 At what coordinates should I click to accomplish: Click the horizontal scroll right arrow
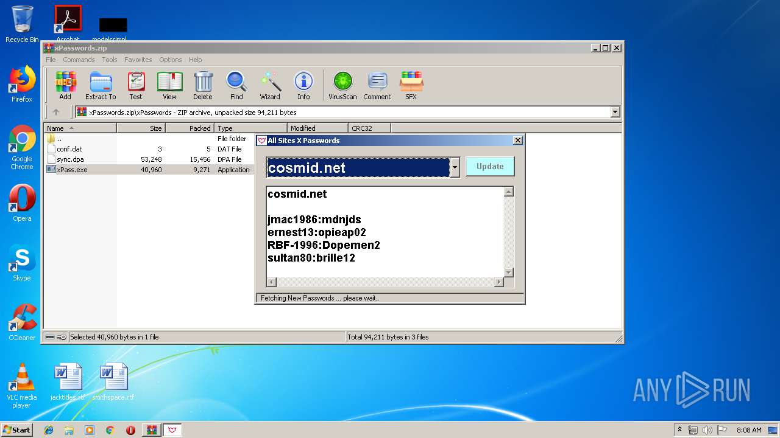(x=499, y=282)
